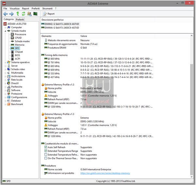Click the green Refresh arrows icon
Screen dimensions: 196x185
click(x=24, y=14)
